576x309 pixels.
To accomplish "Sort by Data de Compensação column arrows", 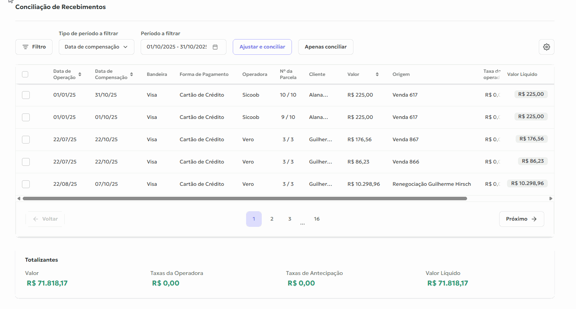I will (132, 74).
